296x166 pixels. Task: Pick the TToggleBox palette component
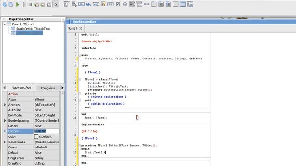111,4
